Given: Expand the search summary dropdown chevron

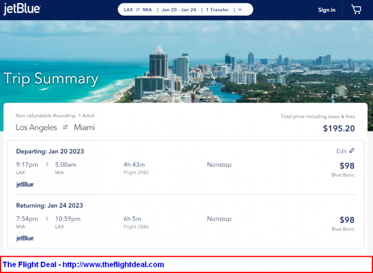Looking at the screenshot, I should 240,10.
